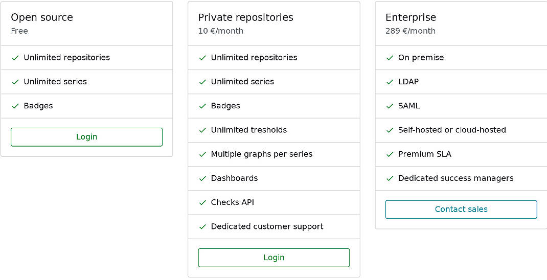Click the 289 €/month price label
The image size is (547, 280).
click(410, 31)
